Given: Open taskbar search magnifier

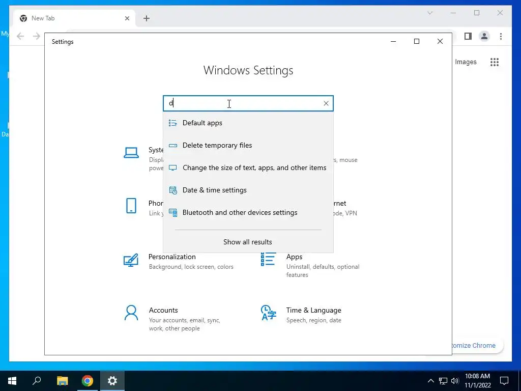Looking at the screenshot, I should pyautogui.click(x=37, y=381).
